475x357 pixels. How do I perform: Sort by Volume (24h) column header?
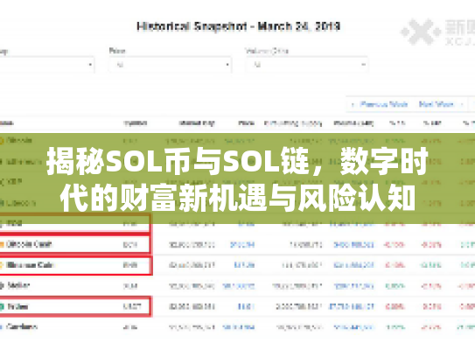[x=353, y=123]
